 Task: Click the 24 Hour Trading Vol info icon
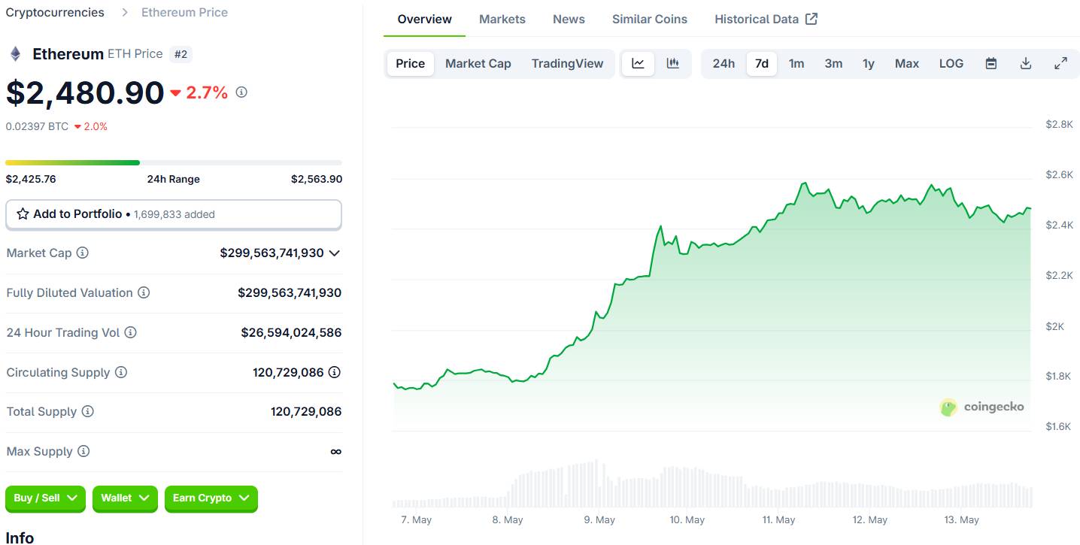(x=130, y=332)
